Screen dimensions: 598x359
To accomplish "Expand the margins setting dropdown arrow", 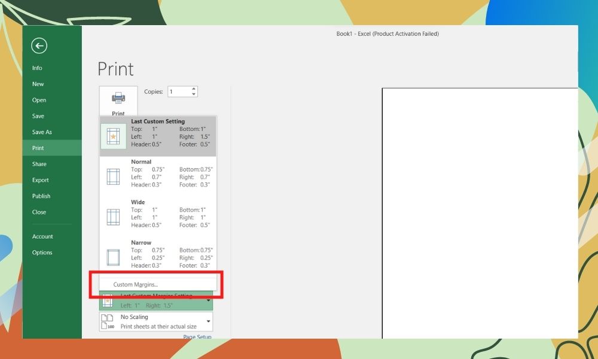I will tap(208, 301).
